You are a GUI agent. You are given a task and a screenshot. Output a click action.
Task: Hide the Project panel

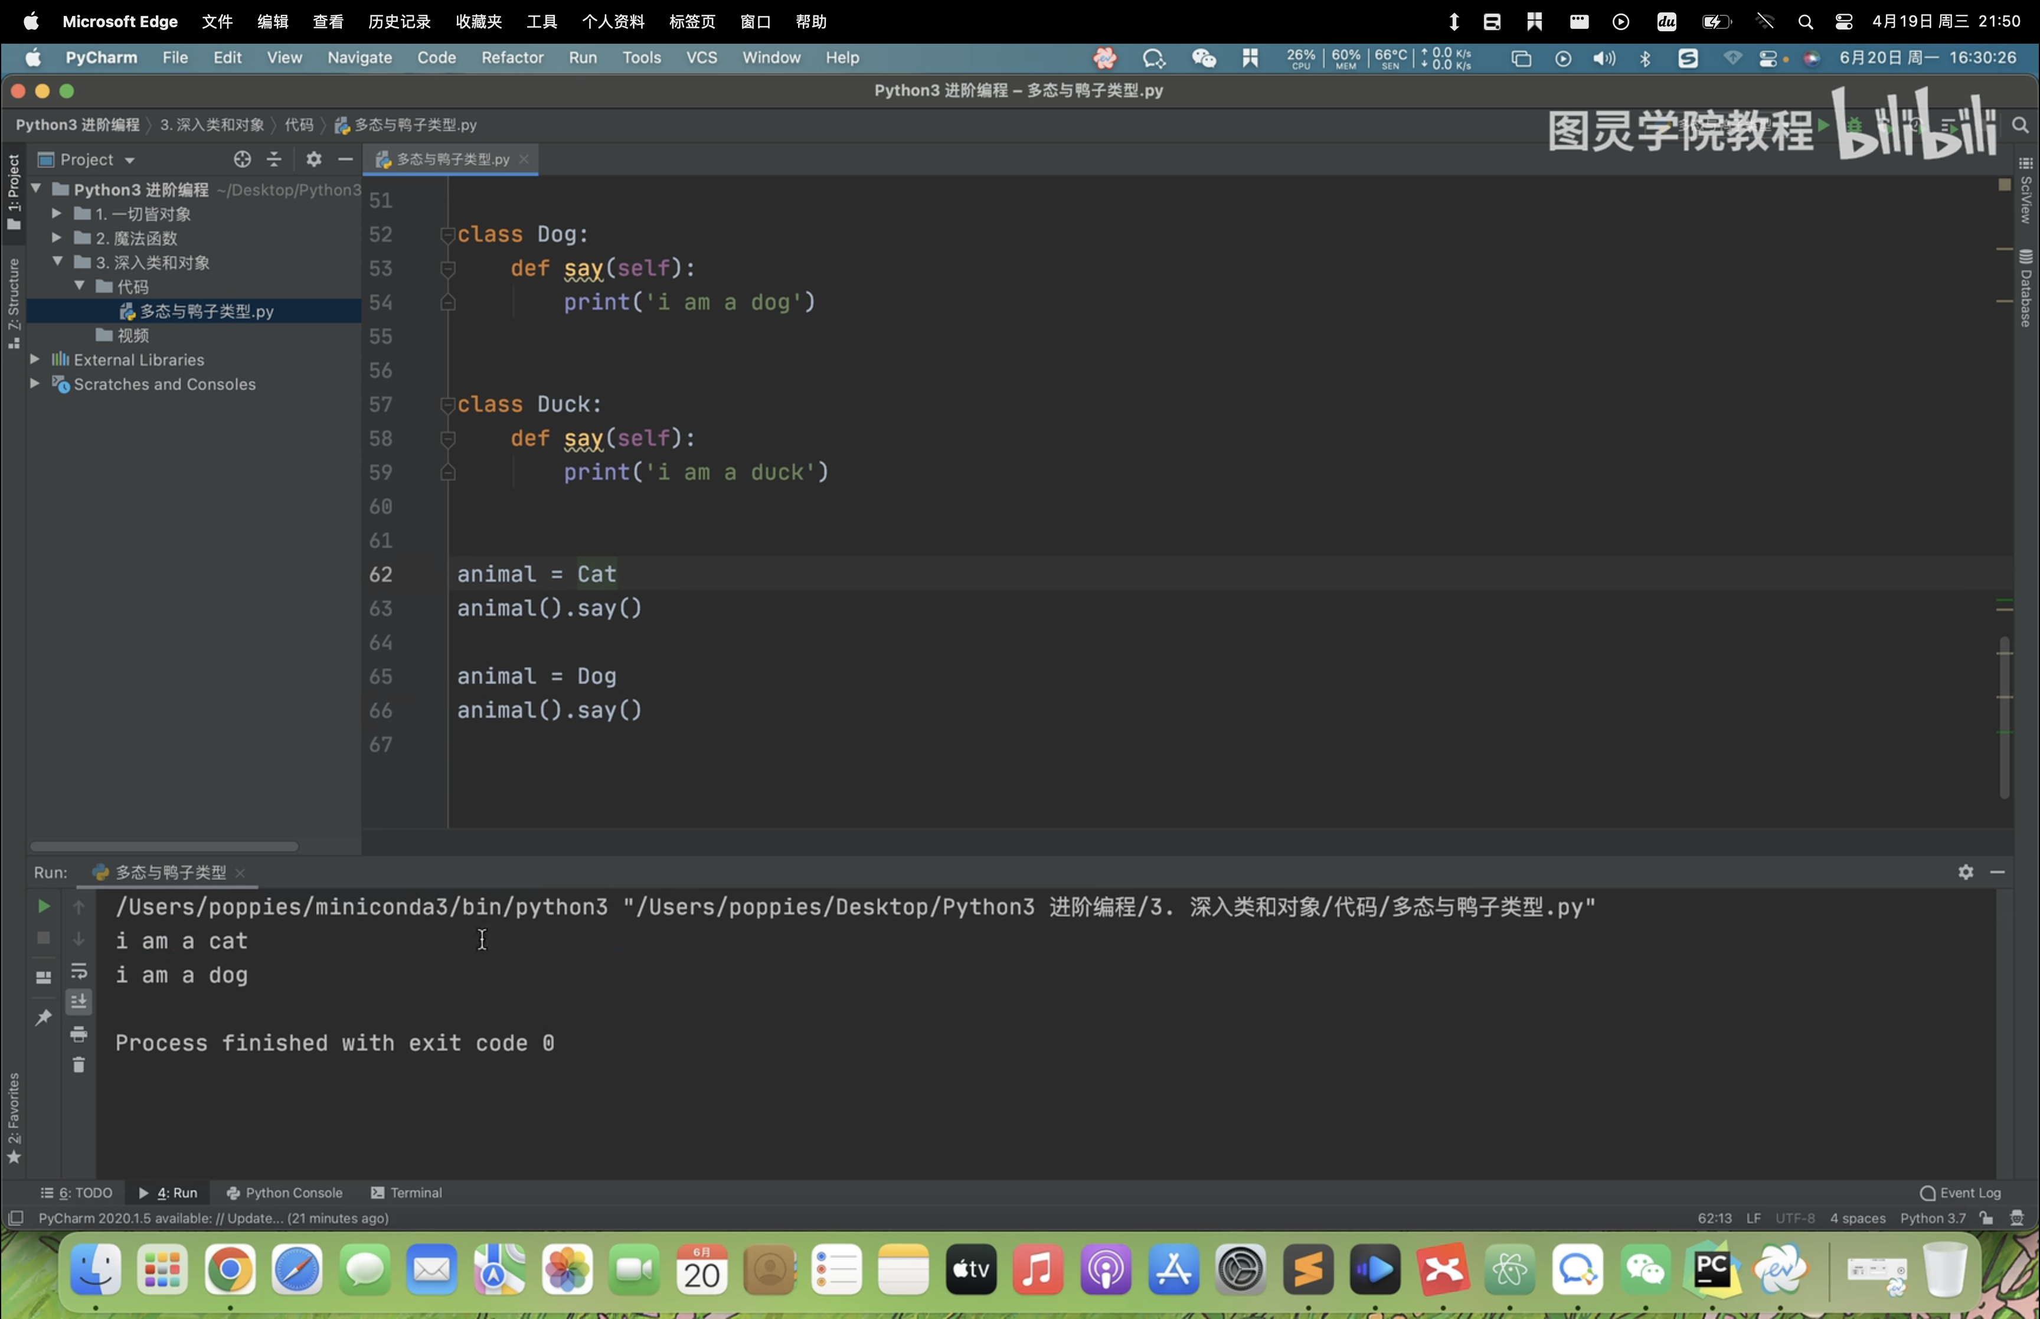tap(345, 159)
